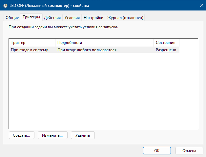The width and height of the screenshot is (206, 157).
Task: Sort by the Подробности column header
Action: click(x=104, y=43)
